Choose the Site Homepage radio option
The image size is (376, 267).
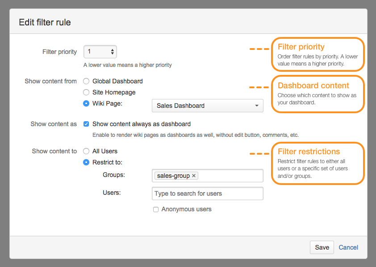pyautogui.click(x=86, y=92)
